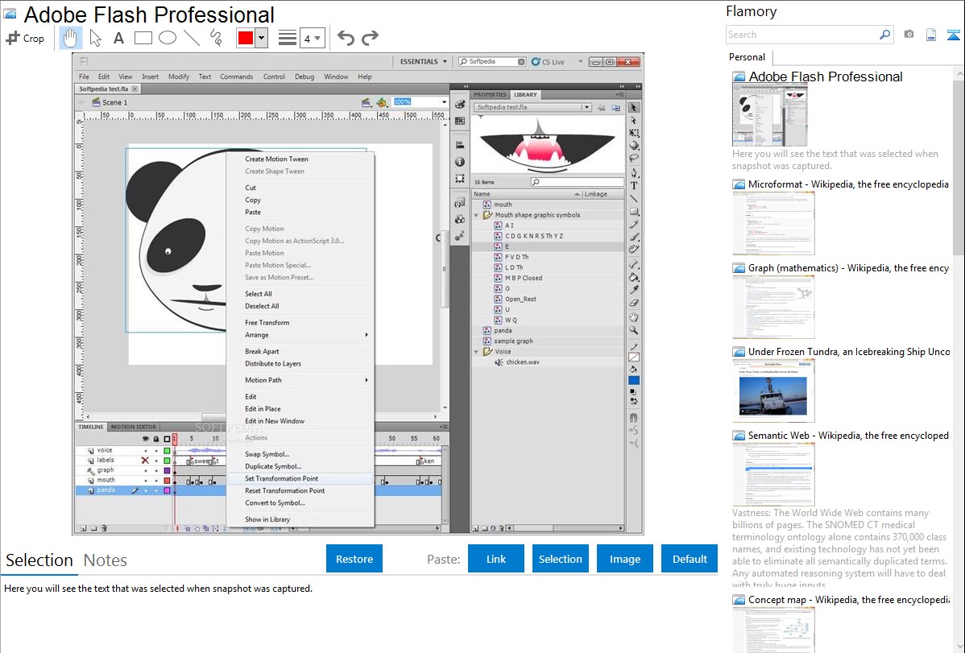
Task: Open the CS Live dropdown
Action: point(580,61)
